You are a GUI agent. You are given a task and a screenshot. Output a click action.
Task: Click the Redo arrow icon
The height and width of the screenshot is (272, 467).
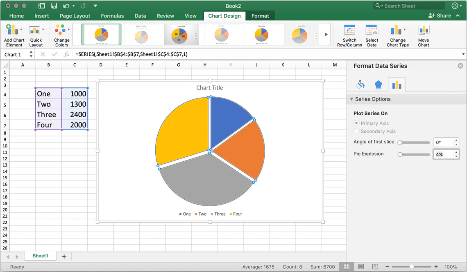[x=83, y=6]
